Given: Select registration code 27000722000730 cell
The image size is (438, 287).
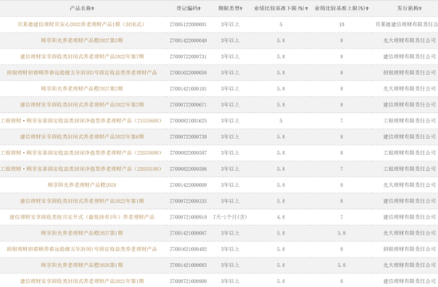Looking at the screenshot, I should [188, 137].
